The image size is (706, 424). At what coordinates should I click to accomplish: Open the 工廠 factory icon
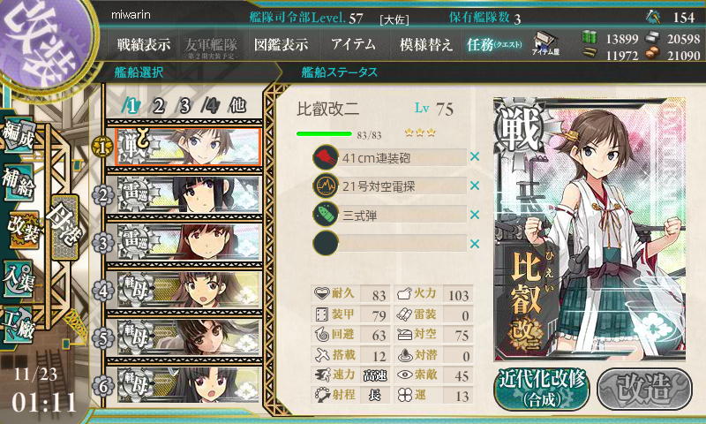tap(19, 325)
